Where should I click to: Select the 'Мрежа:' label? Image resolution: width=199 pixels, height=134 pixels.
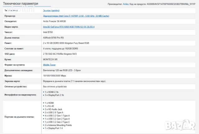(x=8, y=76)
